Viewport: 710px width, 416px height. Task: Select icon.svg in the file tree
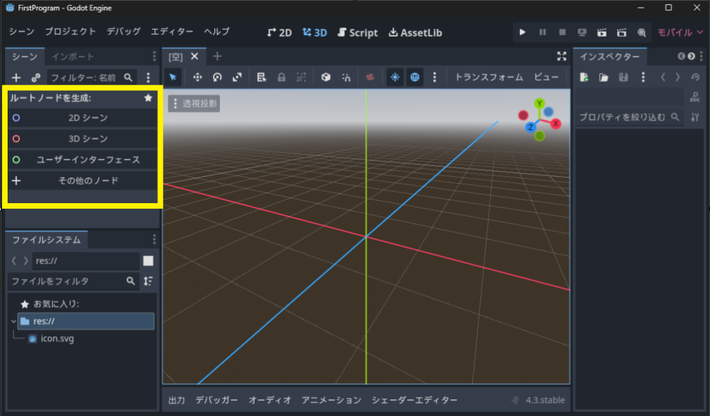[57, 338]
